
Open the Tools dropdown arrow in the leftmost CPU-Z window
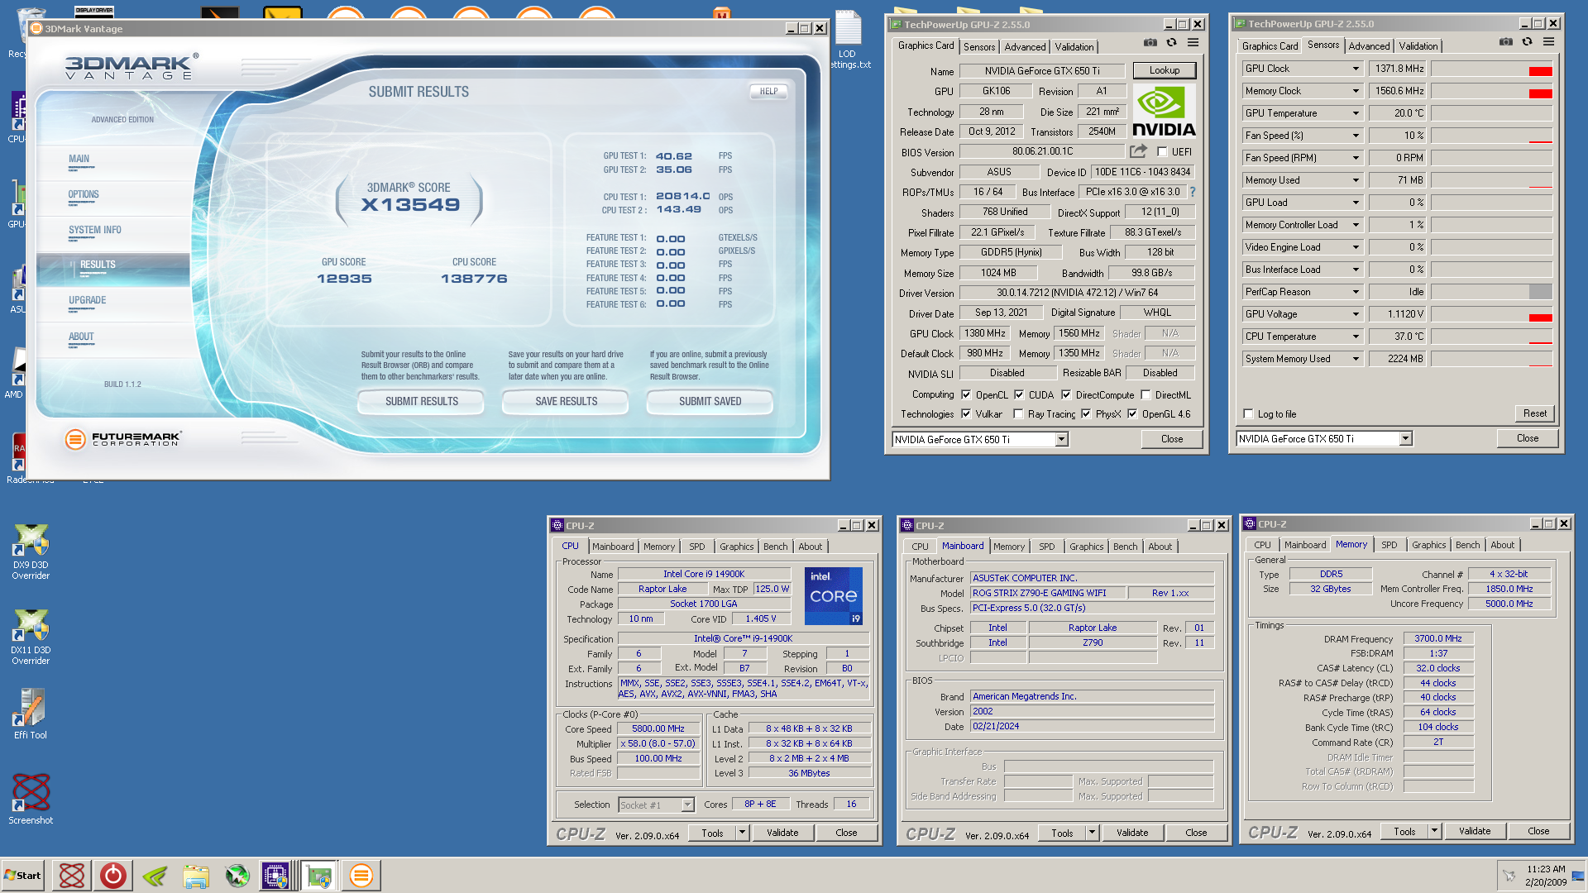pyautogui.click(x=742, y=833)
